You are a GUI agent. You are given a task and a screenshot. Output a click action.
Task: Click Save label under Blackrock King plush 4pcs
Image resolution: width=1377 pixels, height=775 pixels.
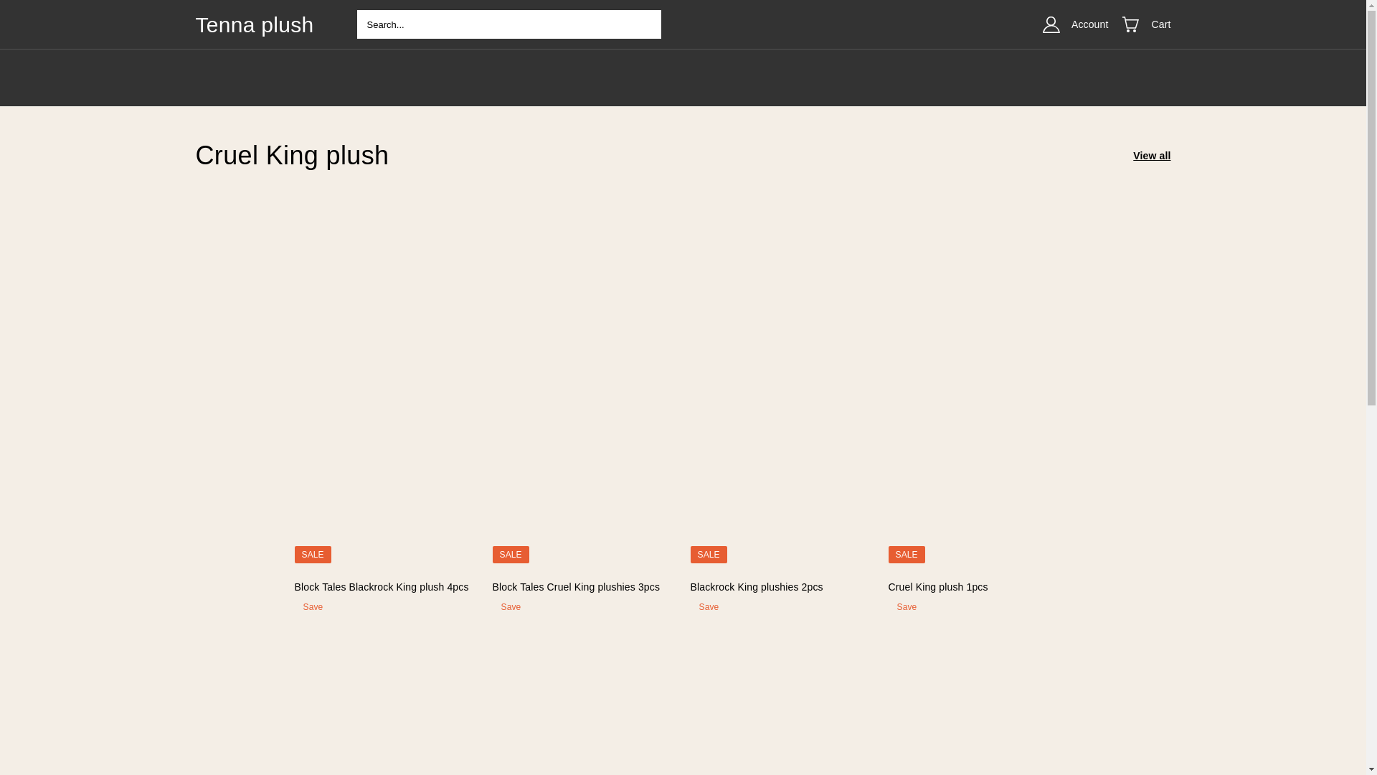click(x=313, y=607)
